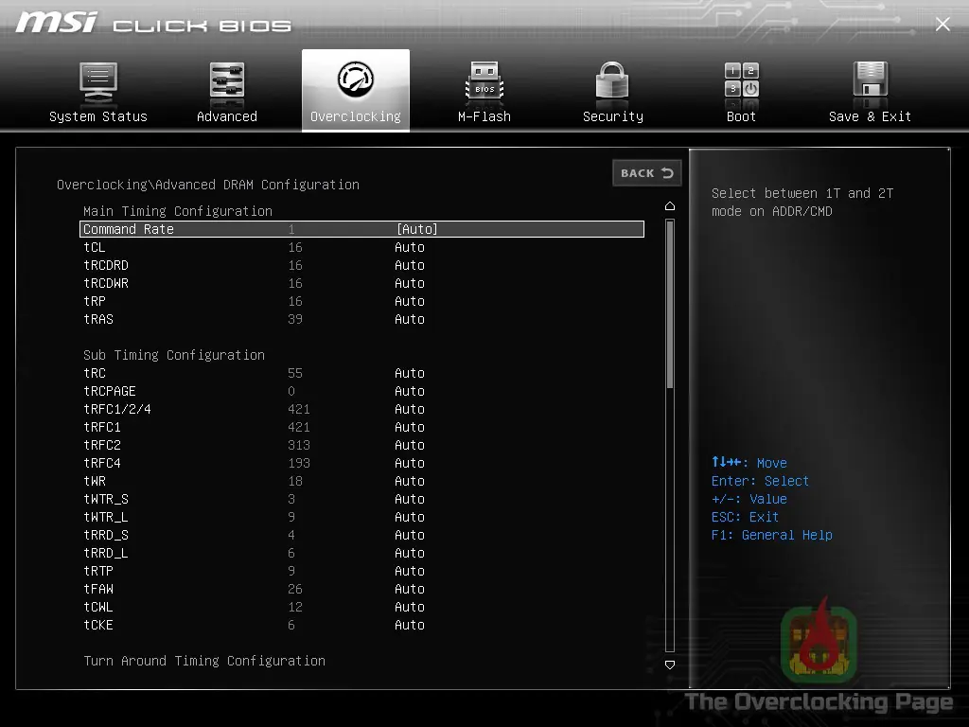The width and height of the screenshot is (969, 727).
Task: Select the Save & Exit tab label
Action: [x=871, y=116]
